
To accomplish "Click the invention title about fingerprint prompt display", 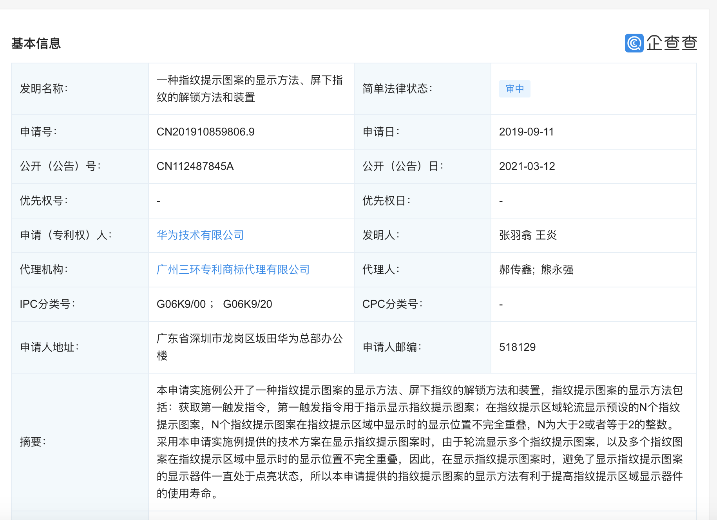I will pos(250,89).
